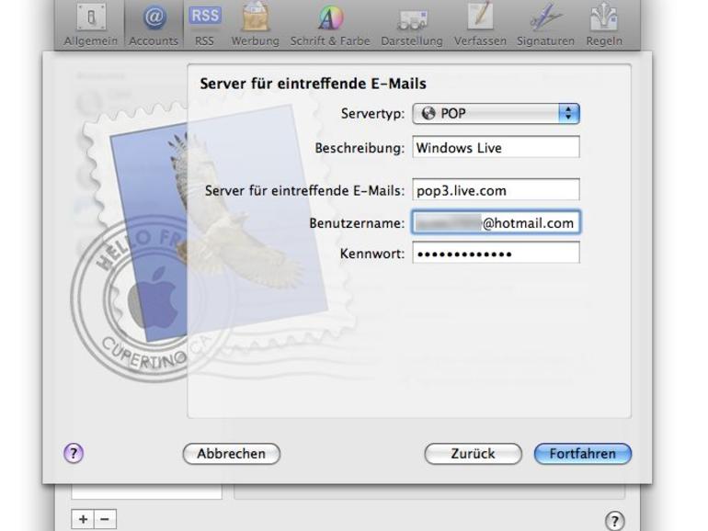Click the Zurück button
The width and height of the screenshot is (708, 531).
click(x=474, y=454)
